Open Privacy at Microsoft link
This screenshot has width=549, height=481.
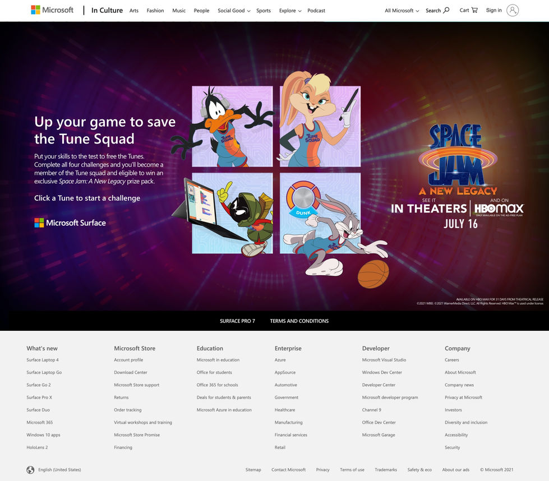(x=464, y=397)
